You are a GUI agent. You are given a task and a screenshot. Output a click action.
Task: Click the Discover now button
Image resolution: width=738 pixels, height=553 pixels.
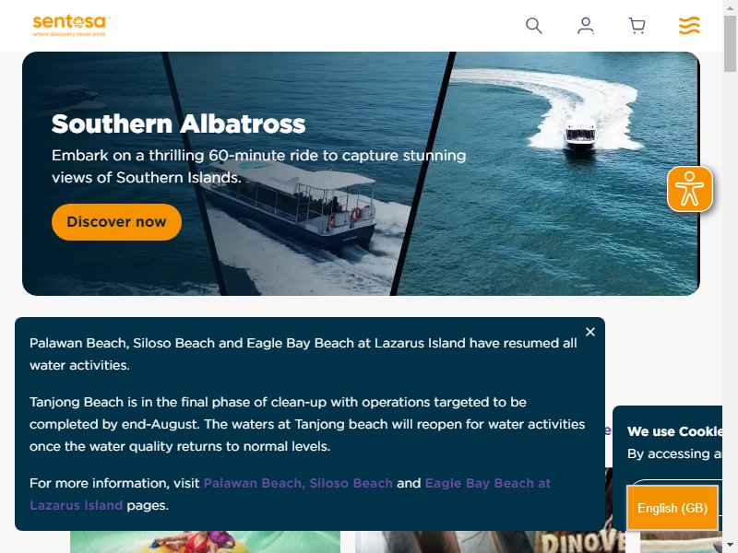pos(116,222)
